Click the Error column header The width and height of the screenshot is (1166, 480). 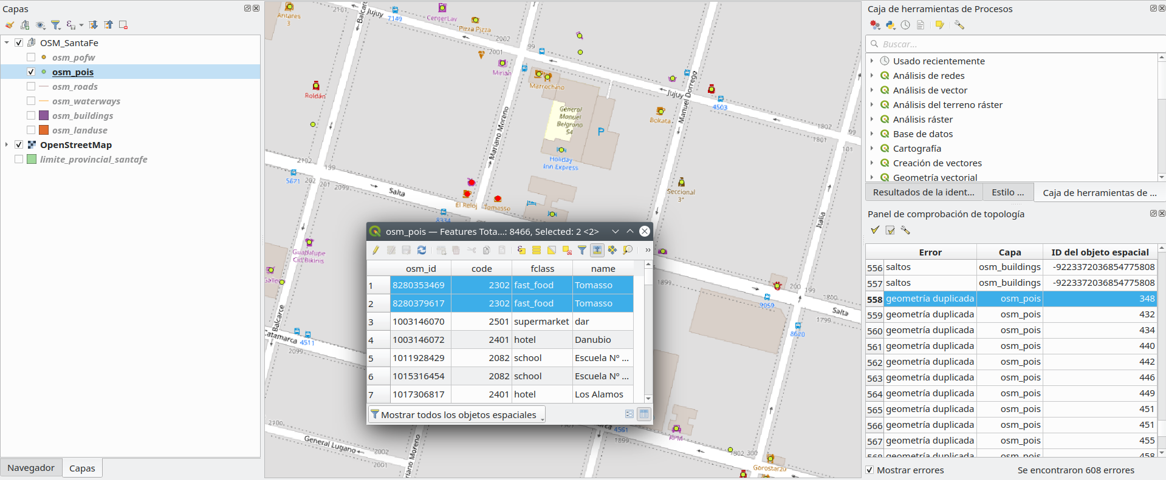coord(930,252)
